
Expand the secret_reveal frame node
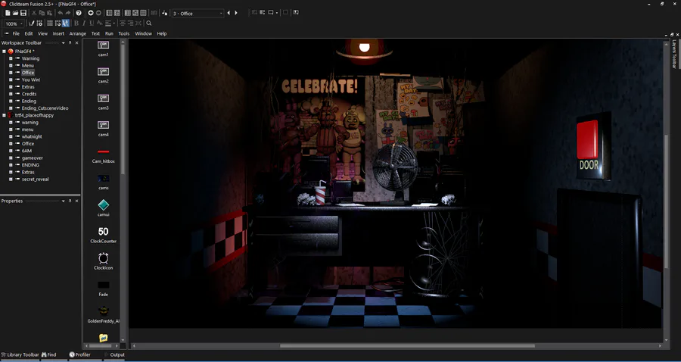[x=11, y=179]
